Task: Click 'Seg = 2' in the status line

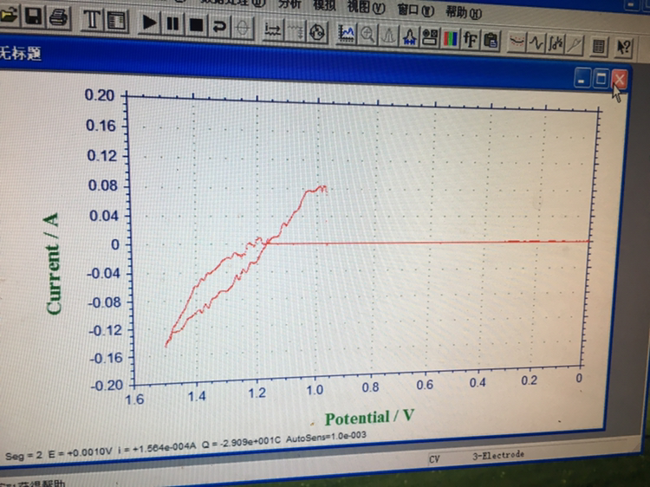Action: tap(23, 456)
